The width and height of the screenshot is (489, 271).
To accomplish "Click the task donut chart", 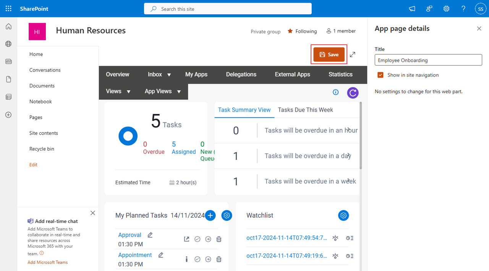I will tap(128, 136).
